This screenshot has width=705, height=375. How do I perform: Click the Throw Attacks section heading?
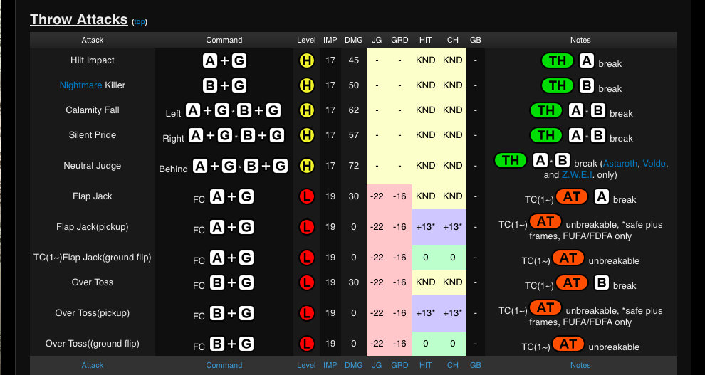(78, 20)
